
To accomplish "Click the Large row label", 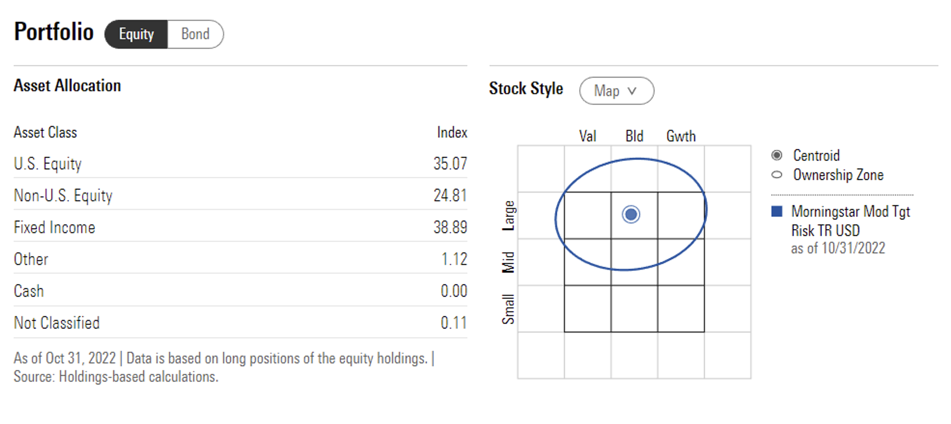I will (509, 216).
